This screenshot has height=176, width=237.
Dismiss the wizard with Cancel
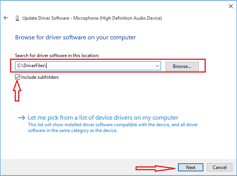pyautogui.click(x=220, y=168)
